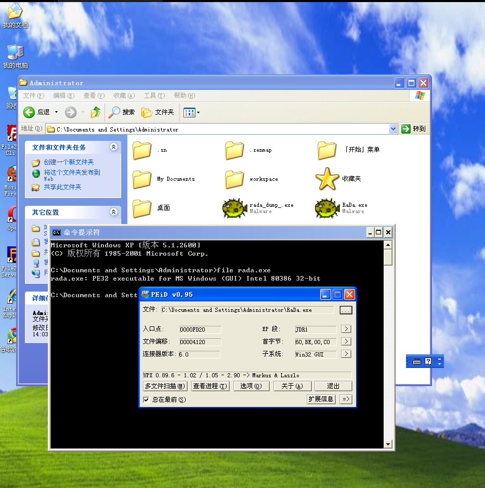Open the workspace folder
485x488 pixels.
[251, 179]
